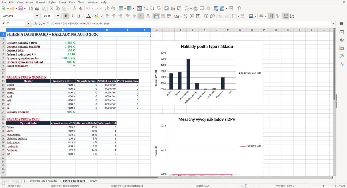347x188 pixels.
Task: Insert a hyperlink via the globe icon
Action: coord(195,9)
